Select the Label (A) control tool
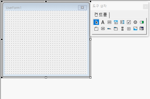The width and height of the screenshot is (150, 99). click(x=103, y=22)
